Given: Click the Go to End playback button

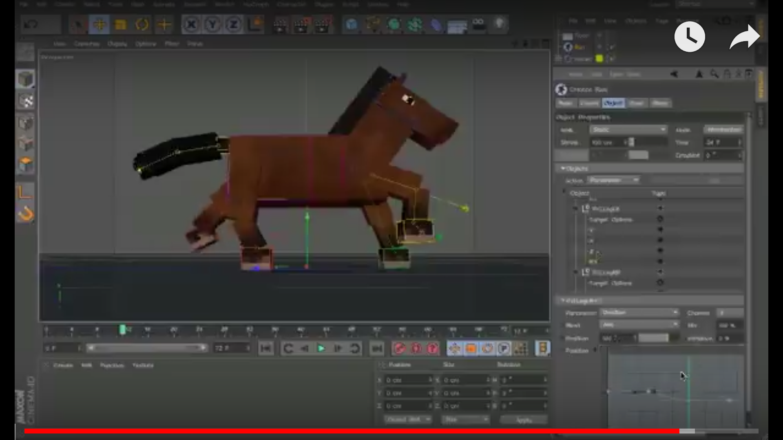Looking at the screenshot, I should (x=377, y=348).
